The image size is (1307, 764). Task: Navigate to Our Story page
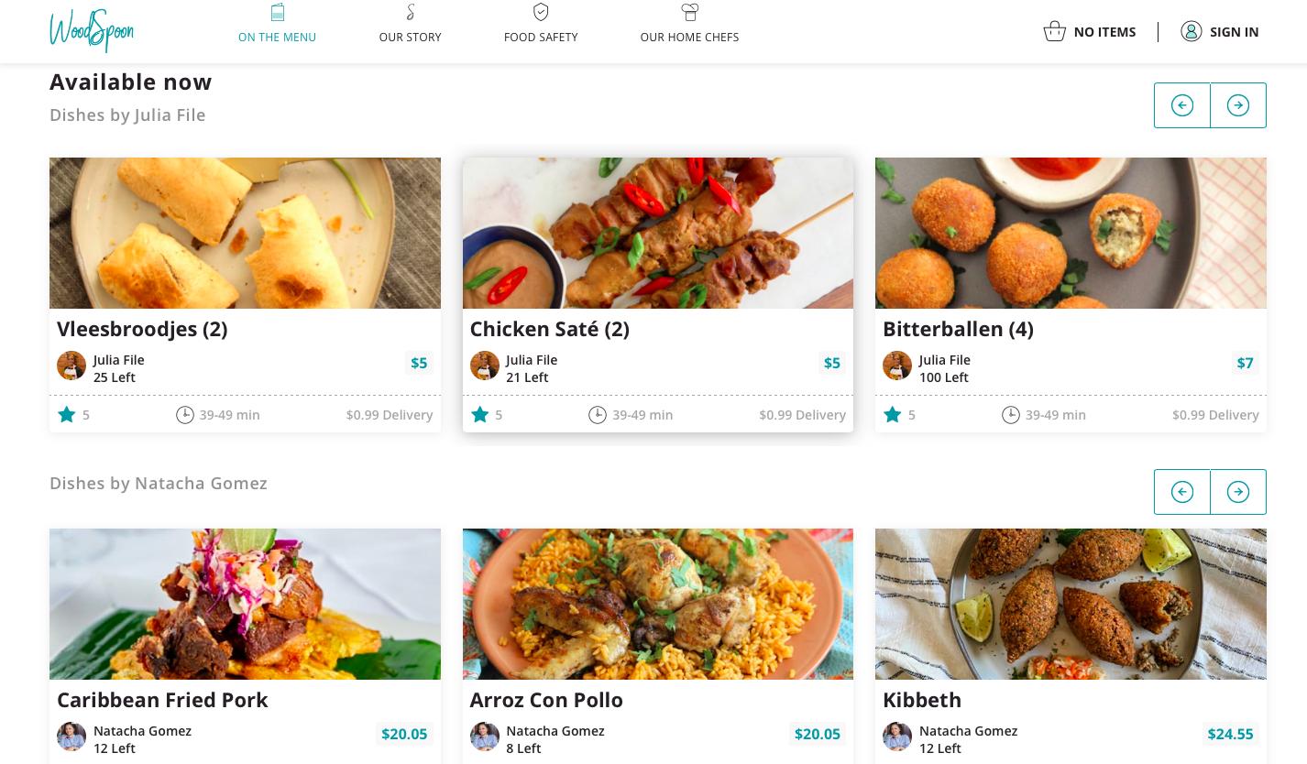pyautogui.click(x=410, y=37)
